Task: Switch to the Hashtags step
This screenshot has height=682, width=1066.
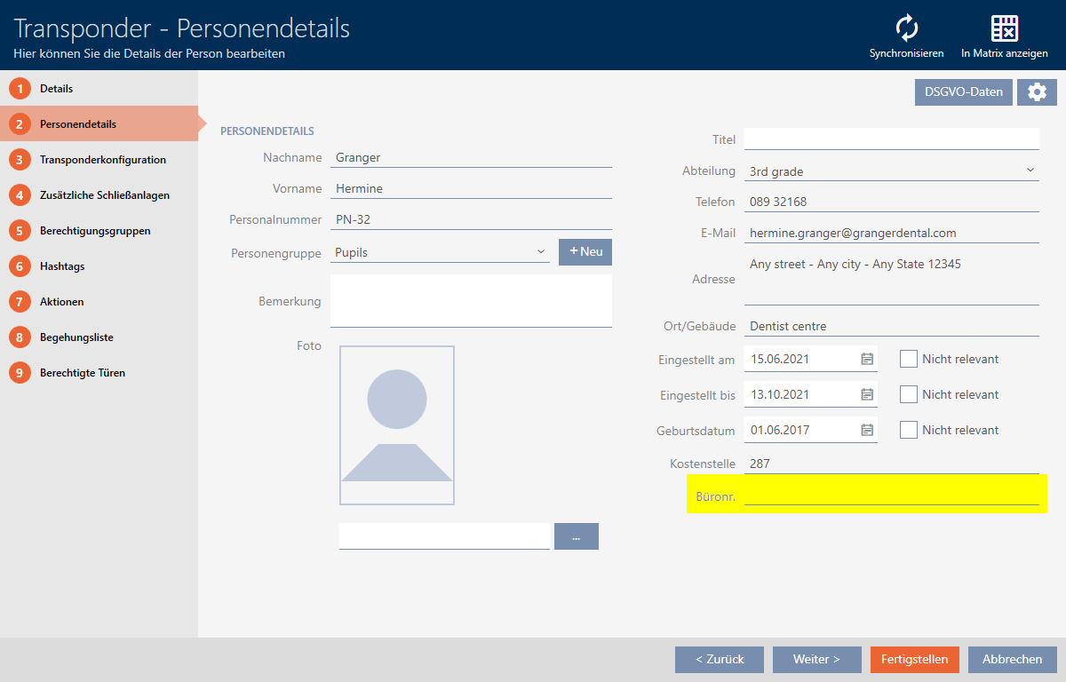Action: coord(62,266)
